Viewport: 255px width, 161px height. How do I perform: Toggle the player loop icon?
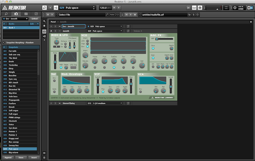click(117, 15)
